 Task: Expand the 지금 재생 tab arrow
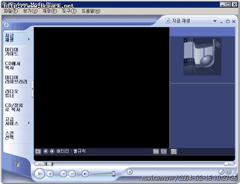coord(29,39)
